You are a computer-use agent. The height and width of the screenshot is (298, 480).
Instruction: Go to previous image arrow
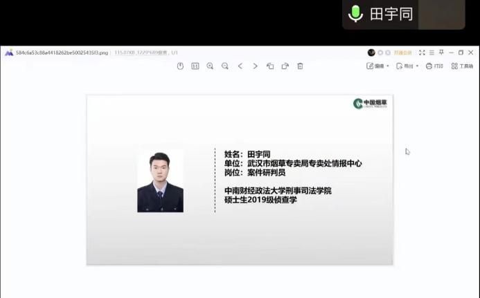click(x=240, y=66)
